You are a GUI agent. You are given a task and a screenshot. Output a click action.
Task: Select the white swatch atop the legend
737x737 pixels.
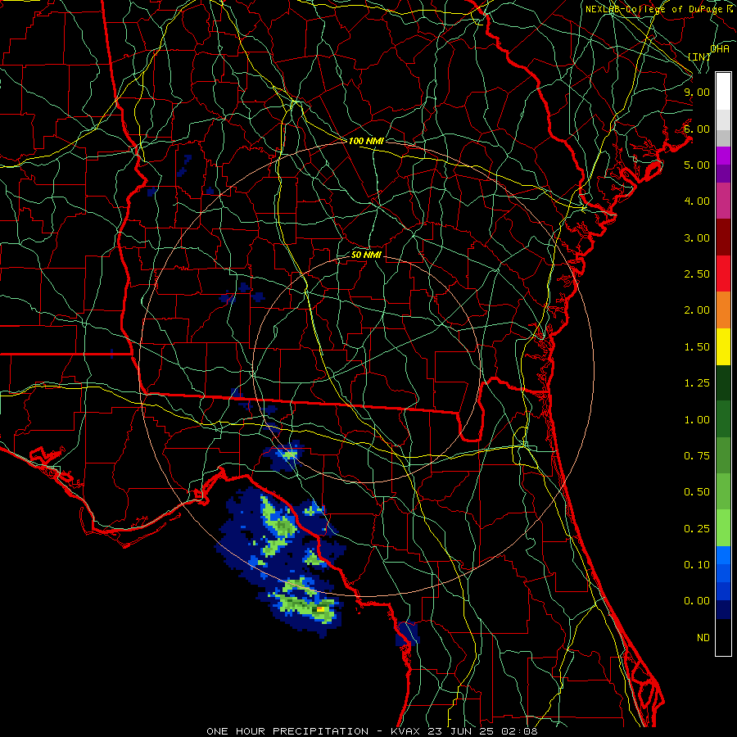coord(723,91)
